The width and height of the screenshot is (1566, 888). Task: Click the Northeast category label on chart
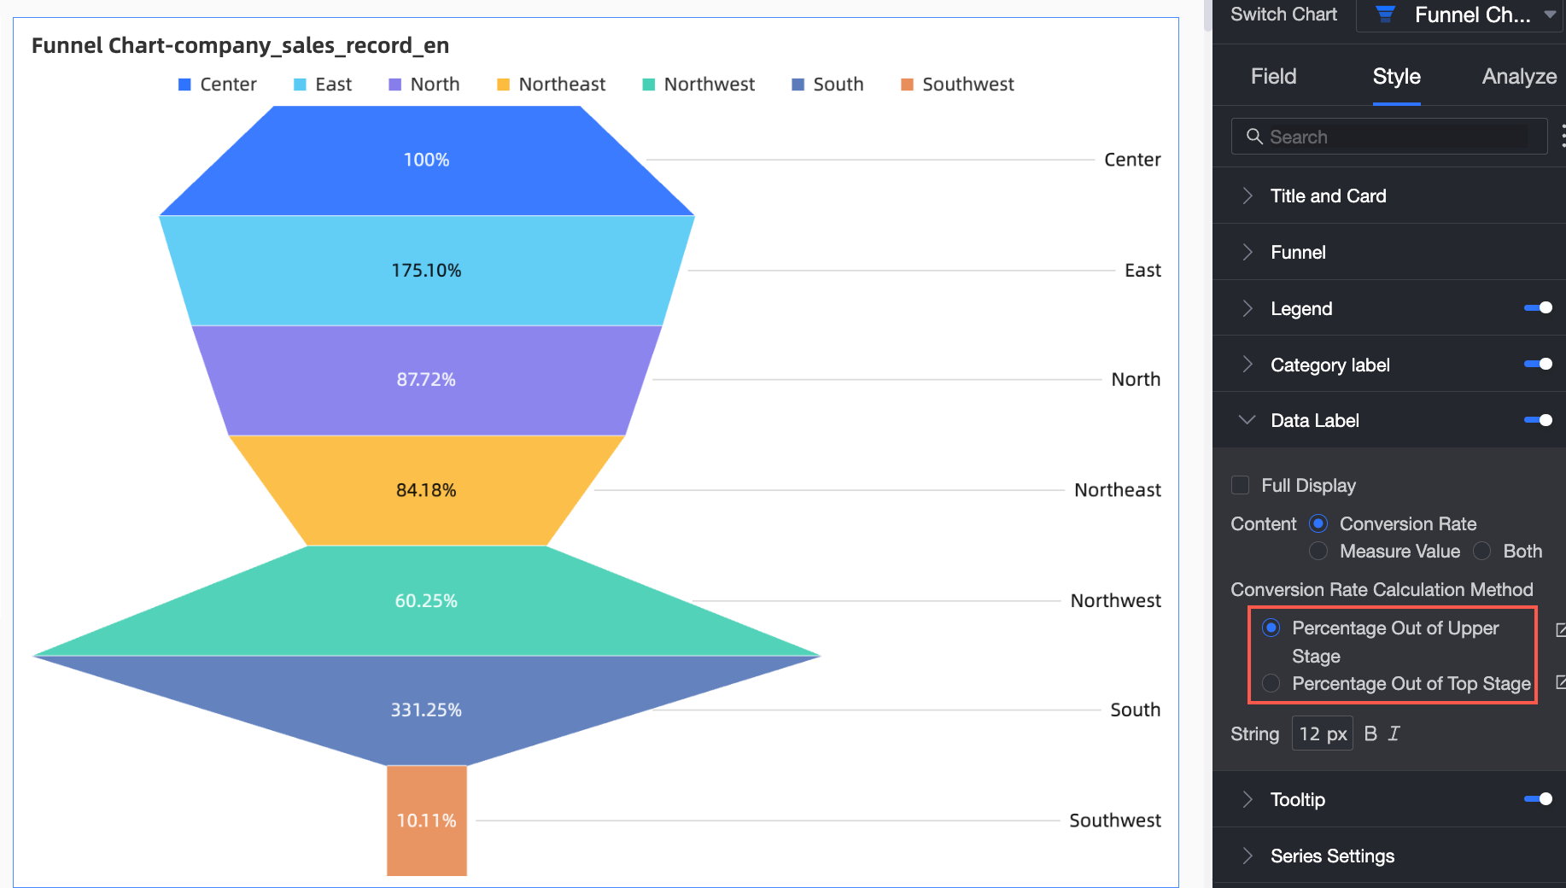pyautogui.click(x=1117, y=490)
